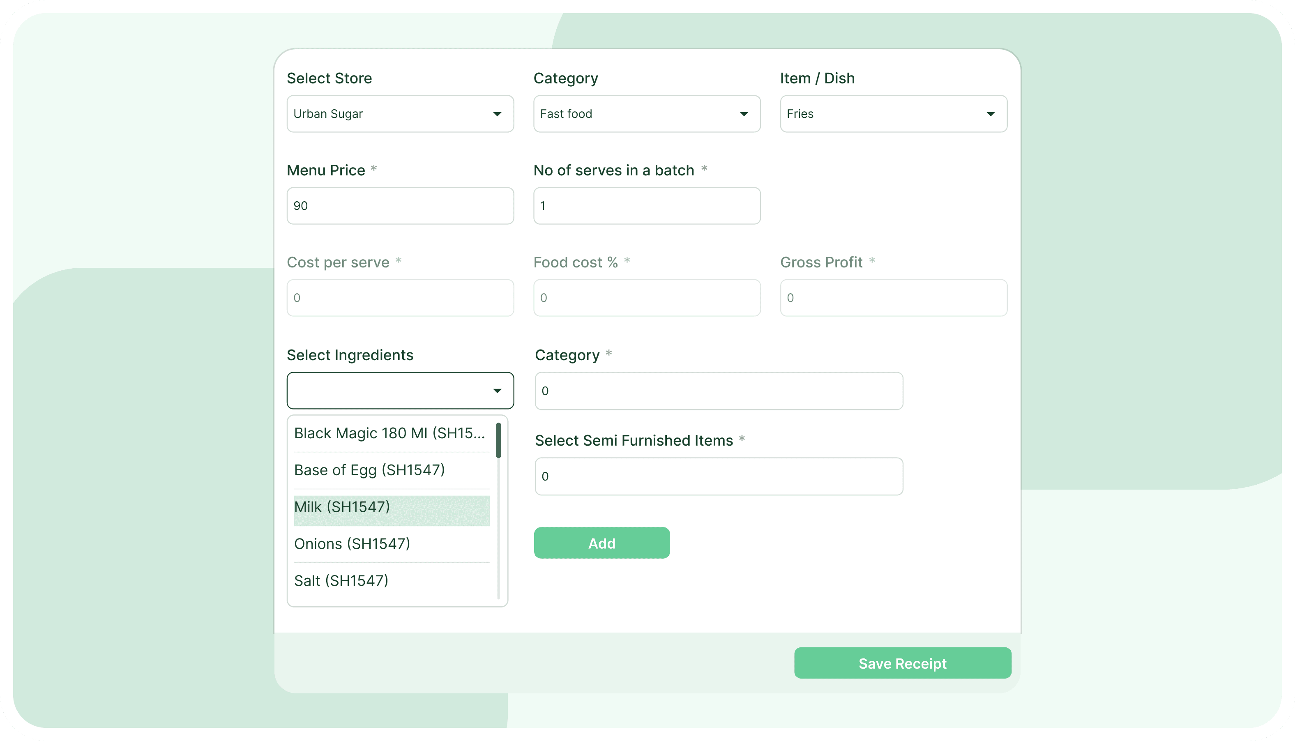Expand the Urban Sugar store selector
The image size is (1295, 741).
pyautogui.click(x=400, y=114)
